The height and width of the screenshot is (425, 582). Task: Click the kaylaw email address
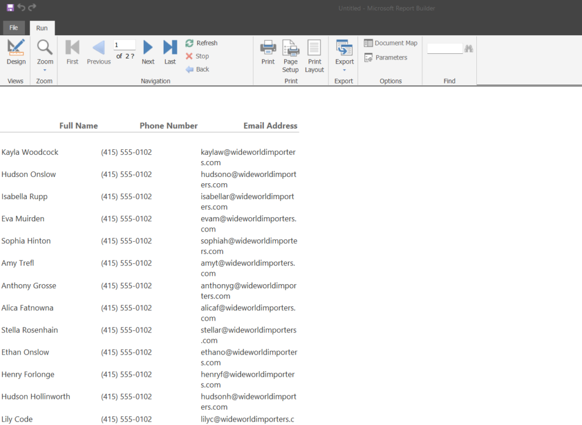(248, 157)
